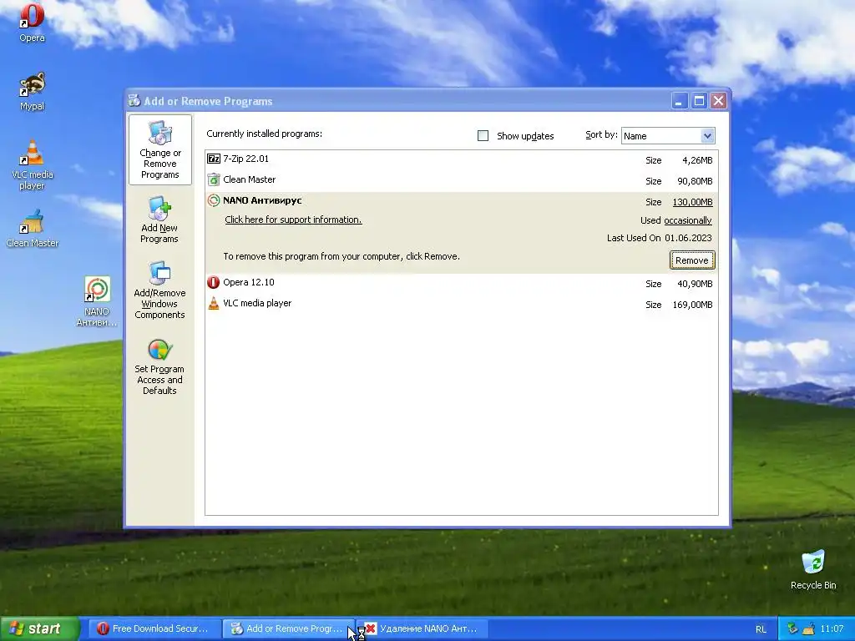This screenshot has width=855, height=641.
Task: Click the network tray icon
Action: (793, 628)
